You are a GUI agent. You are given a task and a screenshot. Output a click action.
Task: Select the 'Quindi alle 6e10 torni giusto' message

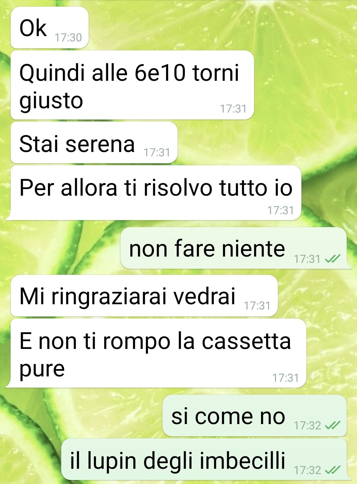[132, 85]
